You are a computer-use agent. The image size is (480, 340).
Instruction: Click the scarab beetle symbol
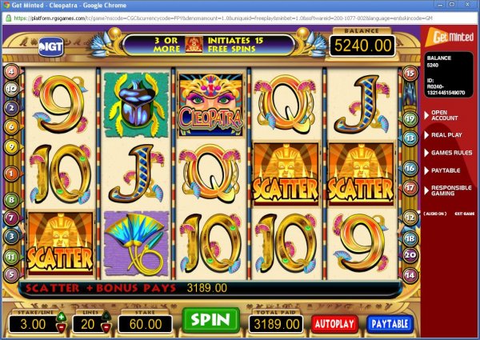(136, 105)
